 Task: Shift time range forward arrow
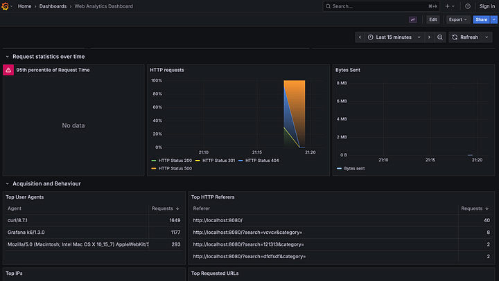(429, 37)
